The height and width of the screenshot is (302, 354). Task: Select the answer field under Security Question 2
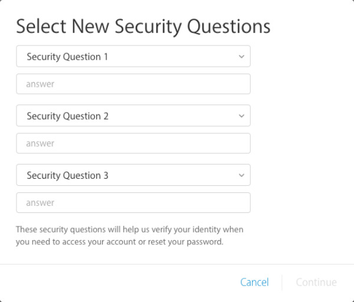click(x=133, y=143)
